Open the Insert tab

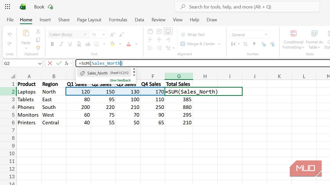[x=45, y=20]
